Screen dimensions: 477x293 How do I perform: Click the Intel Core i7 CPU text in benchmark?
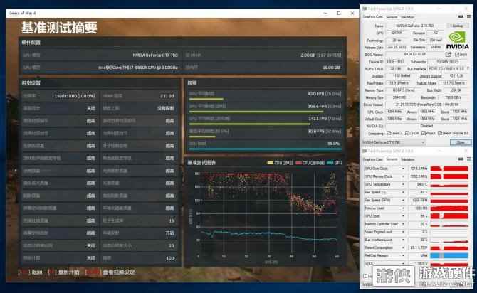click(138, 68)
